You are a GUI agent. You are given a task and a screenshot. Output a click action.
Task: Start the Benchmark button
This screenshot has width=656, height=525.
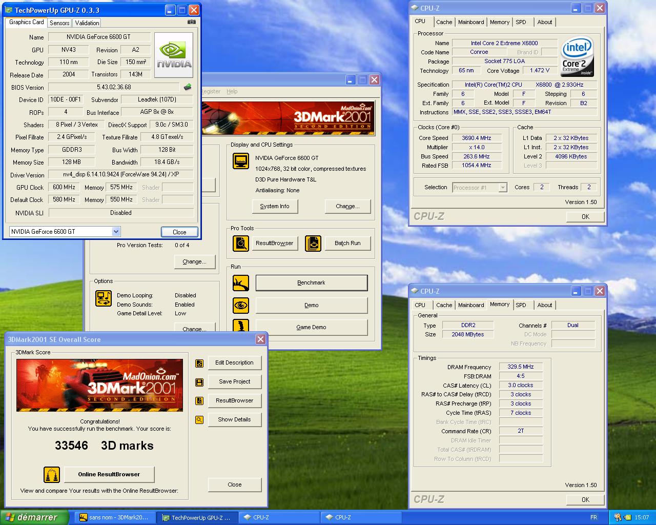pos(312,283)
